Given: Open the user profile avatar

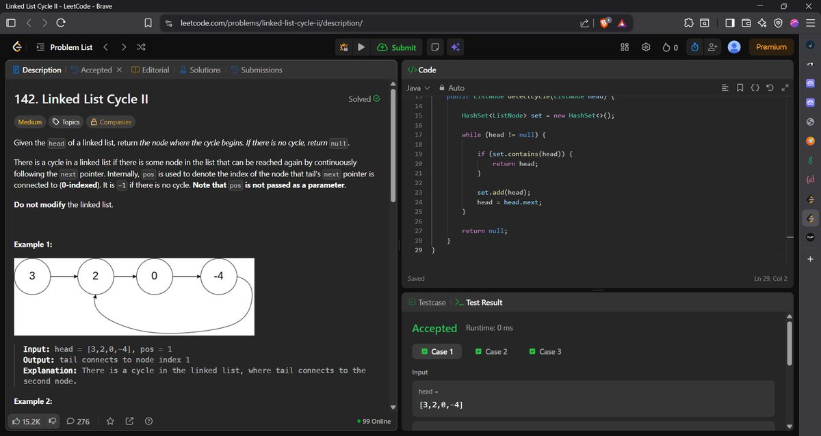Looking at the screenshot, I should coord(734,47).
